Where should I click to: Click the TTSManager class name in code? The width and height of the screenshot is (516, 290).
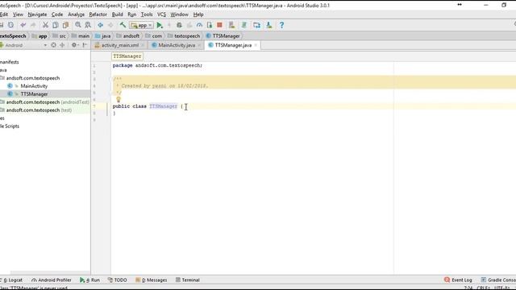click(x=163, y=106)
